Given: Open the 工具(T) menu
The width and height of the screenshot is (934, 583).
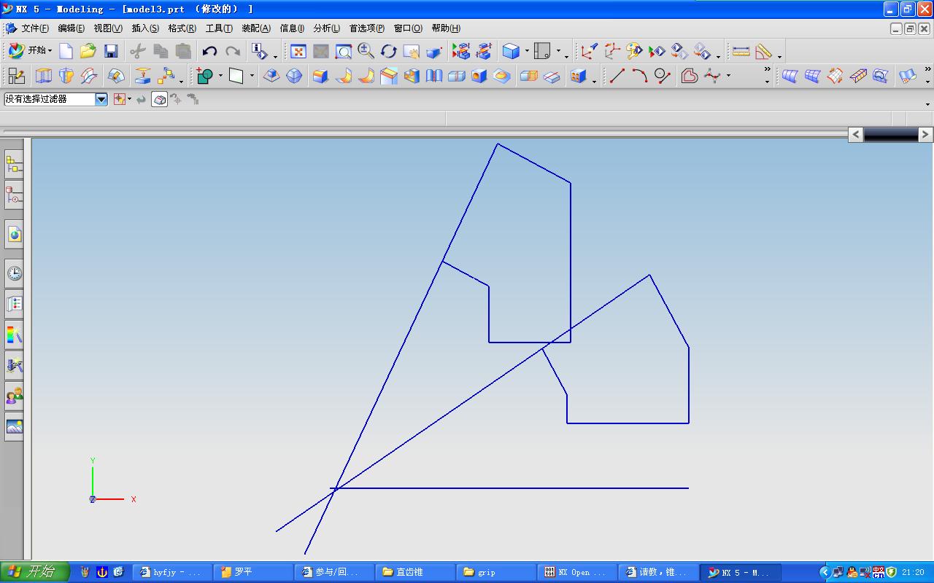Looking at the screenshot, I should (219, 28).
